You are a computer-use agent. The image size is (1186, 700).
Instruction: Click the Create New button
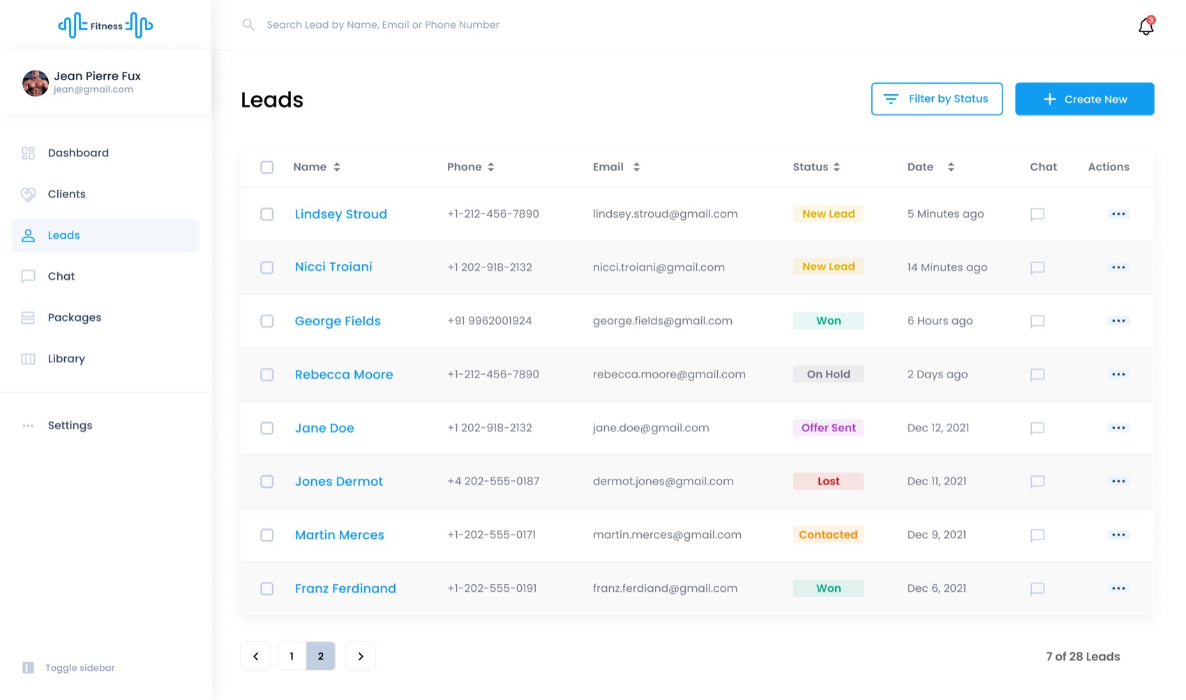(x=1084, y=99)
